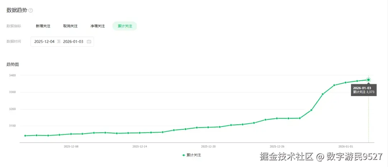The width and height of the screenshot is (388, 167).
Task: Click the 数据指标 label
Action: (14, 26)
